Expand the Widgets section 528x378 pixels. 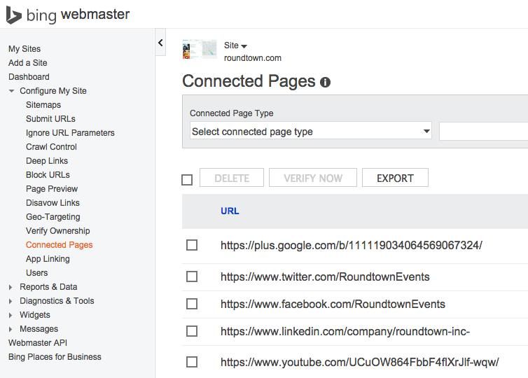(11, 315)
